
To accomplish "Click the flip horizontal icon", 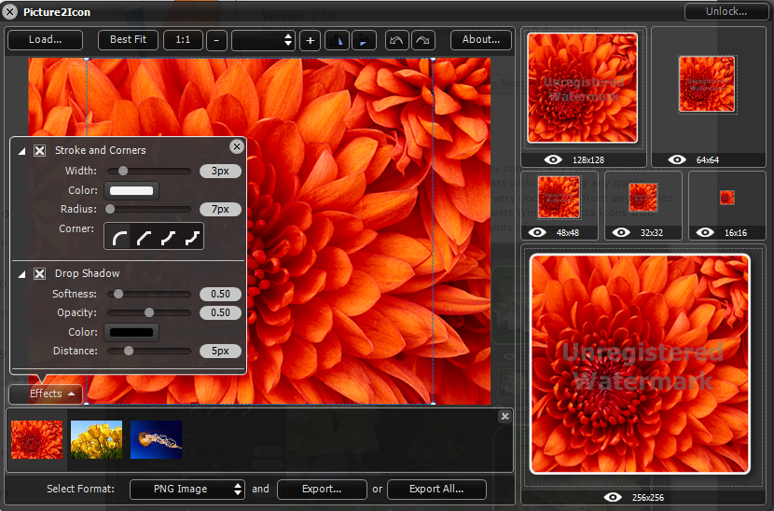I will click(337, 40).
